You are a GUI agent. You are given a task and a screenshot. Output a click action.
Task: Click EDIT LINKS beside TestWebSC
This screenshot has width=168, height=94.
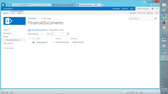(x=46, y=19)
